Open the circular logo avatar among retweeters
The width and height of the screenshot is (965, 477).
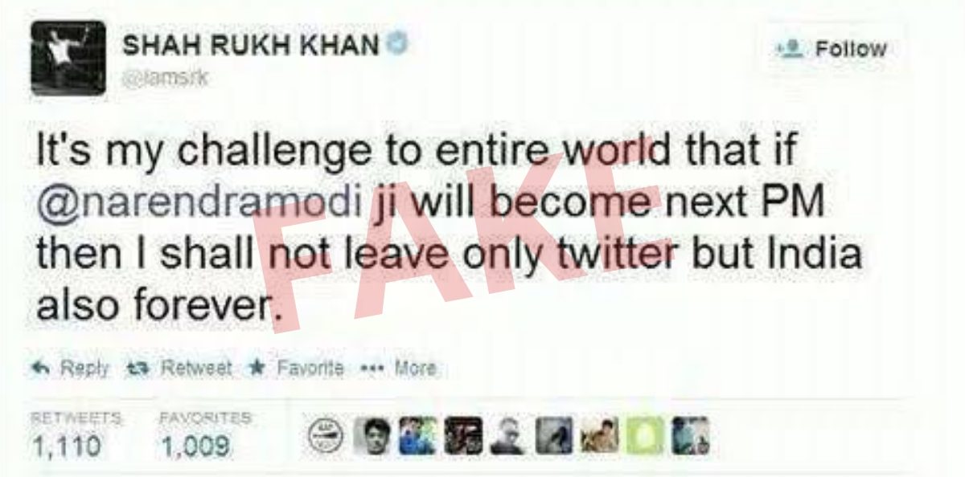[x=326, y=436]
